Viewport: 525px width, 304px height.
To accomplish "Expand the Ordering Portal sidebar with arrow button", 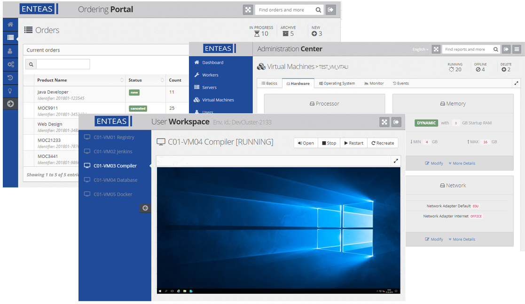I will click(x=10, y=104).
